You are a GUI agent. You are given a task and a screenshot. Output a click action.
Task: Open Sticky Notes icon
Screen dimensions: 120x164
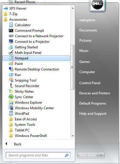11,91
